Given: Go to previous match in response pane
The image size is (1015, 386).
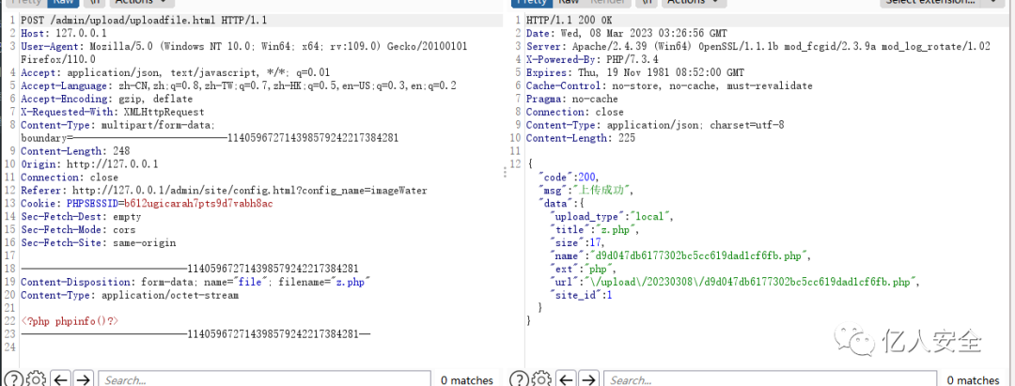Looking at the screenshot, I should click(x=567, y=379).
